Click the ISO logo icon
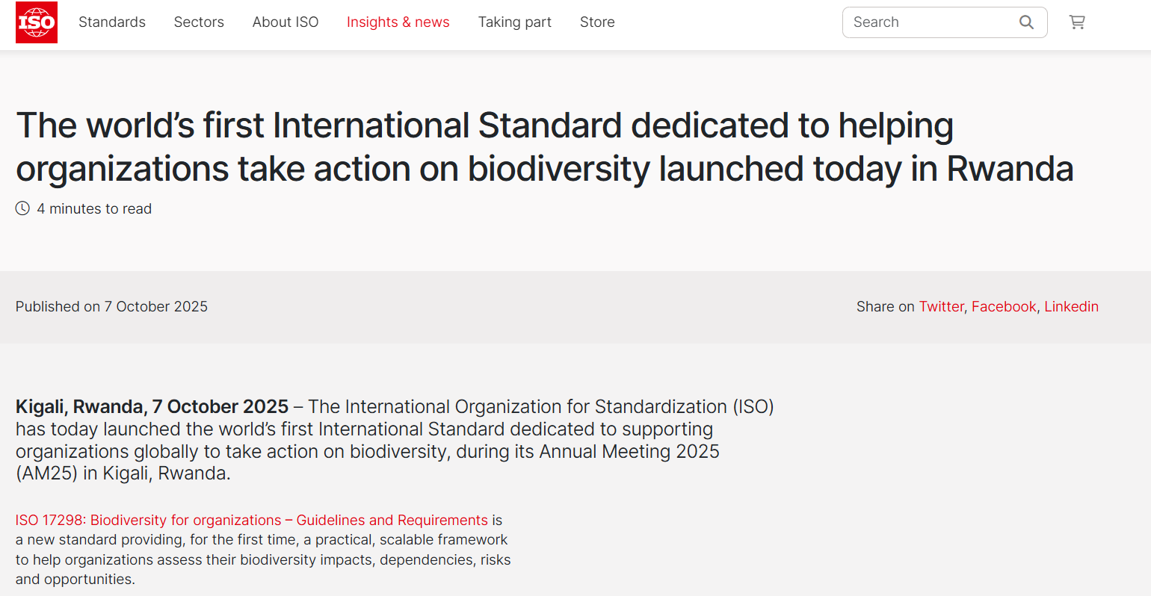Viewport: 1151px width, 596px height. (x=36, y=22)
